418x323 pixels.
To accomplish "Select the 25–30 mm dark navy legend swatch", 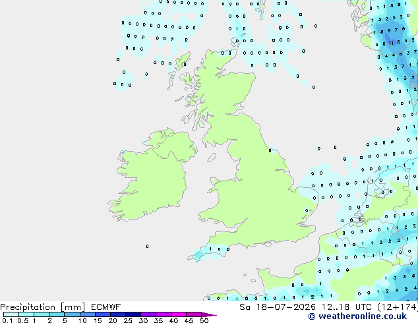I will 133,314.
